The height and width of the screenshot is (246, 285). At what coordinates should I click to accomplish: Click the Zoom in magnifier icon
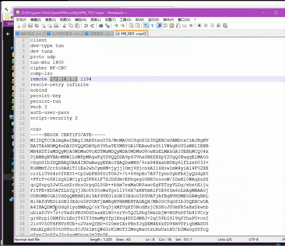pyautogui.click(x=116, y=26)
